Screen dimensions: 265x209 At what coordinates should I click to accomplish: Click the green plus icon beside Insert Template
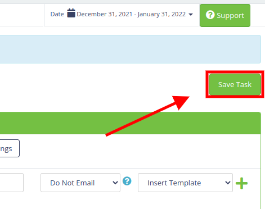[x=241, y=183]
